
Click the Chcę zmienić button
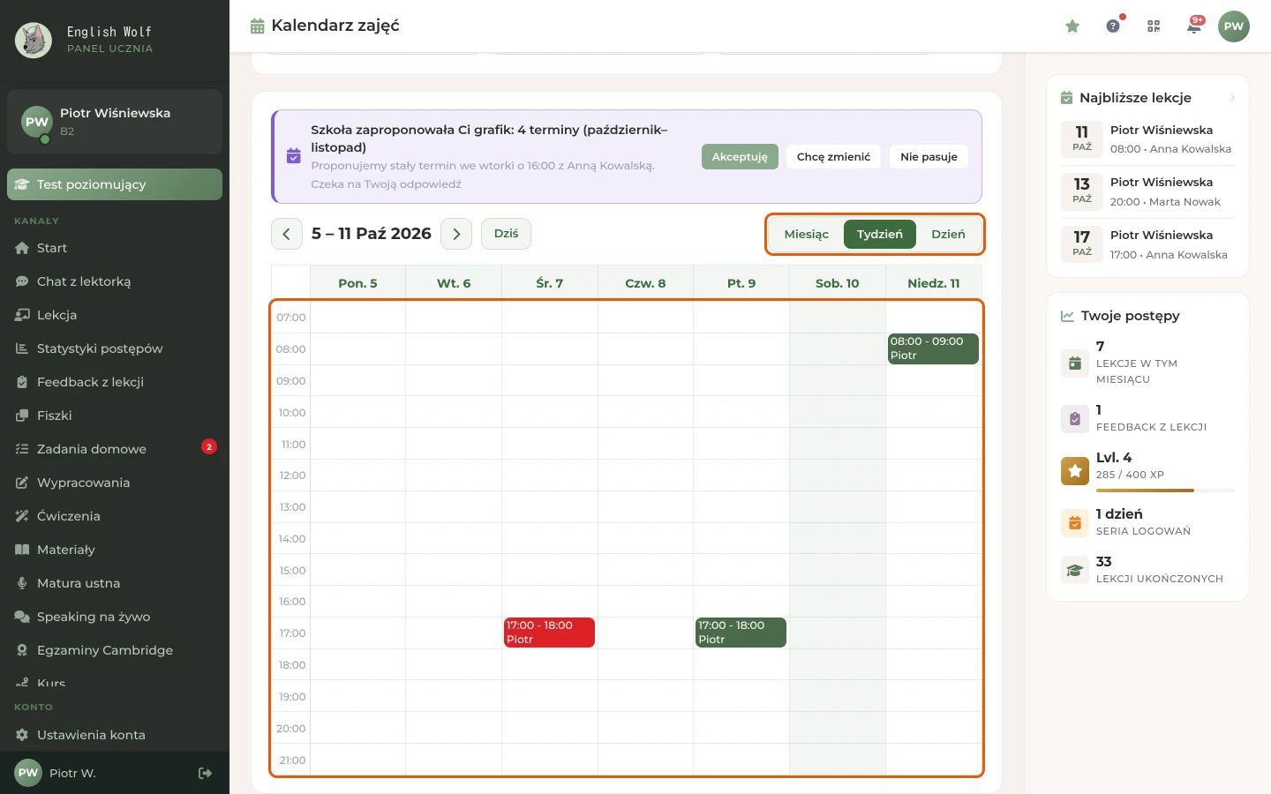pyautogui.click(x=833, y=157)
